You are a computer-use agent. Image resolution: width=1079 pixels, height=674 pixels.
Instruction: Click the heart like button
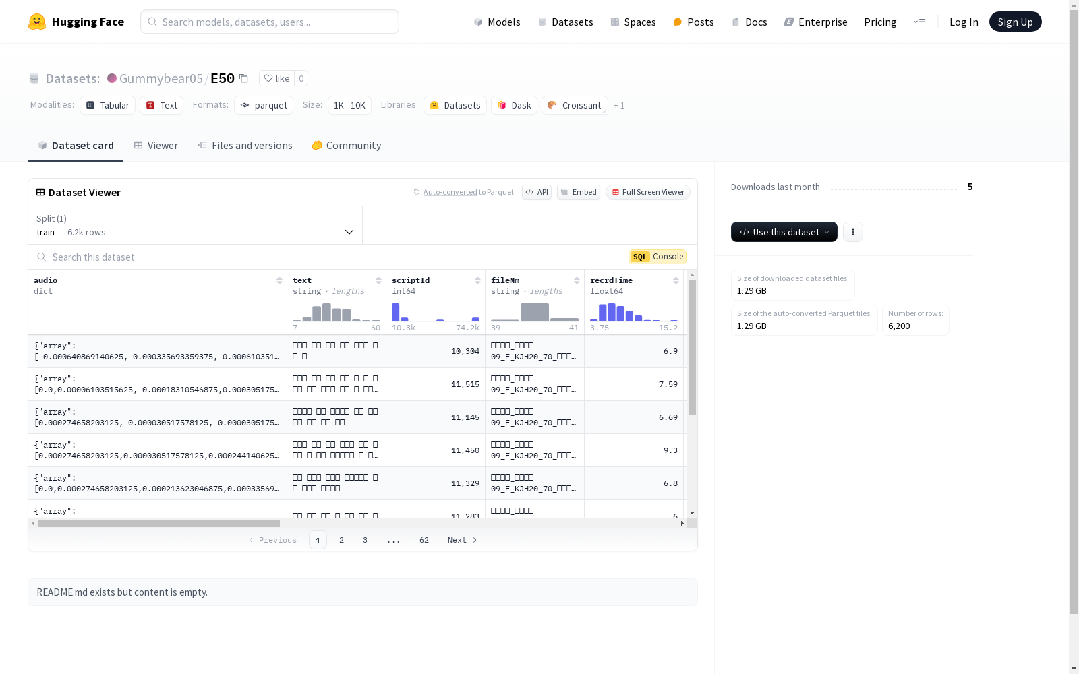tap(276, 78)
